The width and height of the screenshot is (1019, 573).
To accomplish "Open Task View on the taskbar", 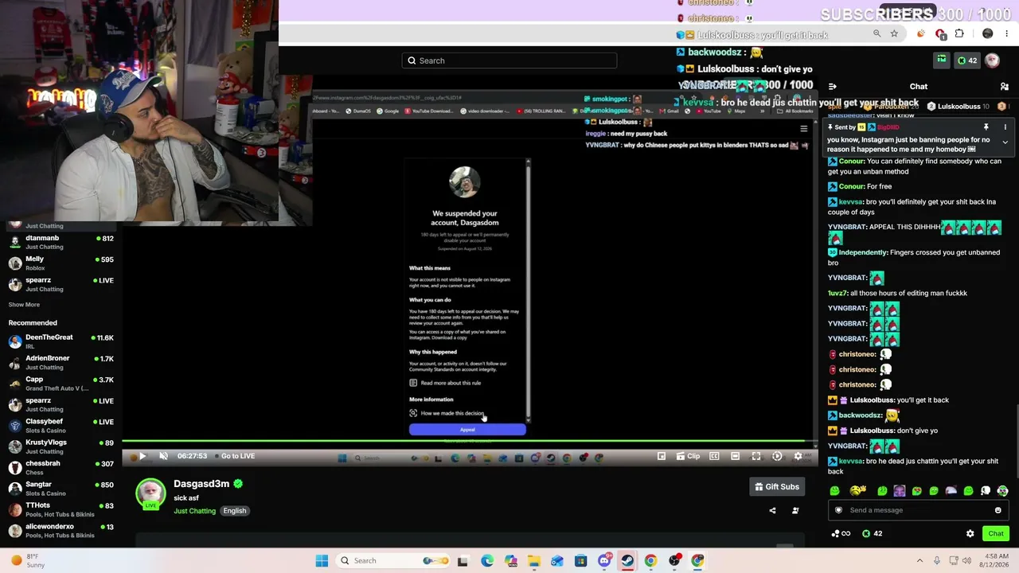I will [463, 560].
